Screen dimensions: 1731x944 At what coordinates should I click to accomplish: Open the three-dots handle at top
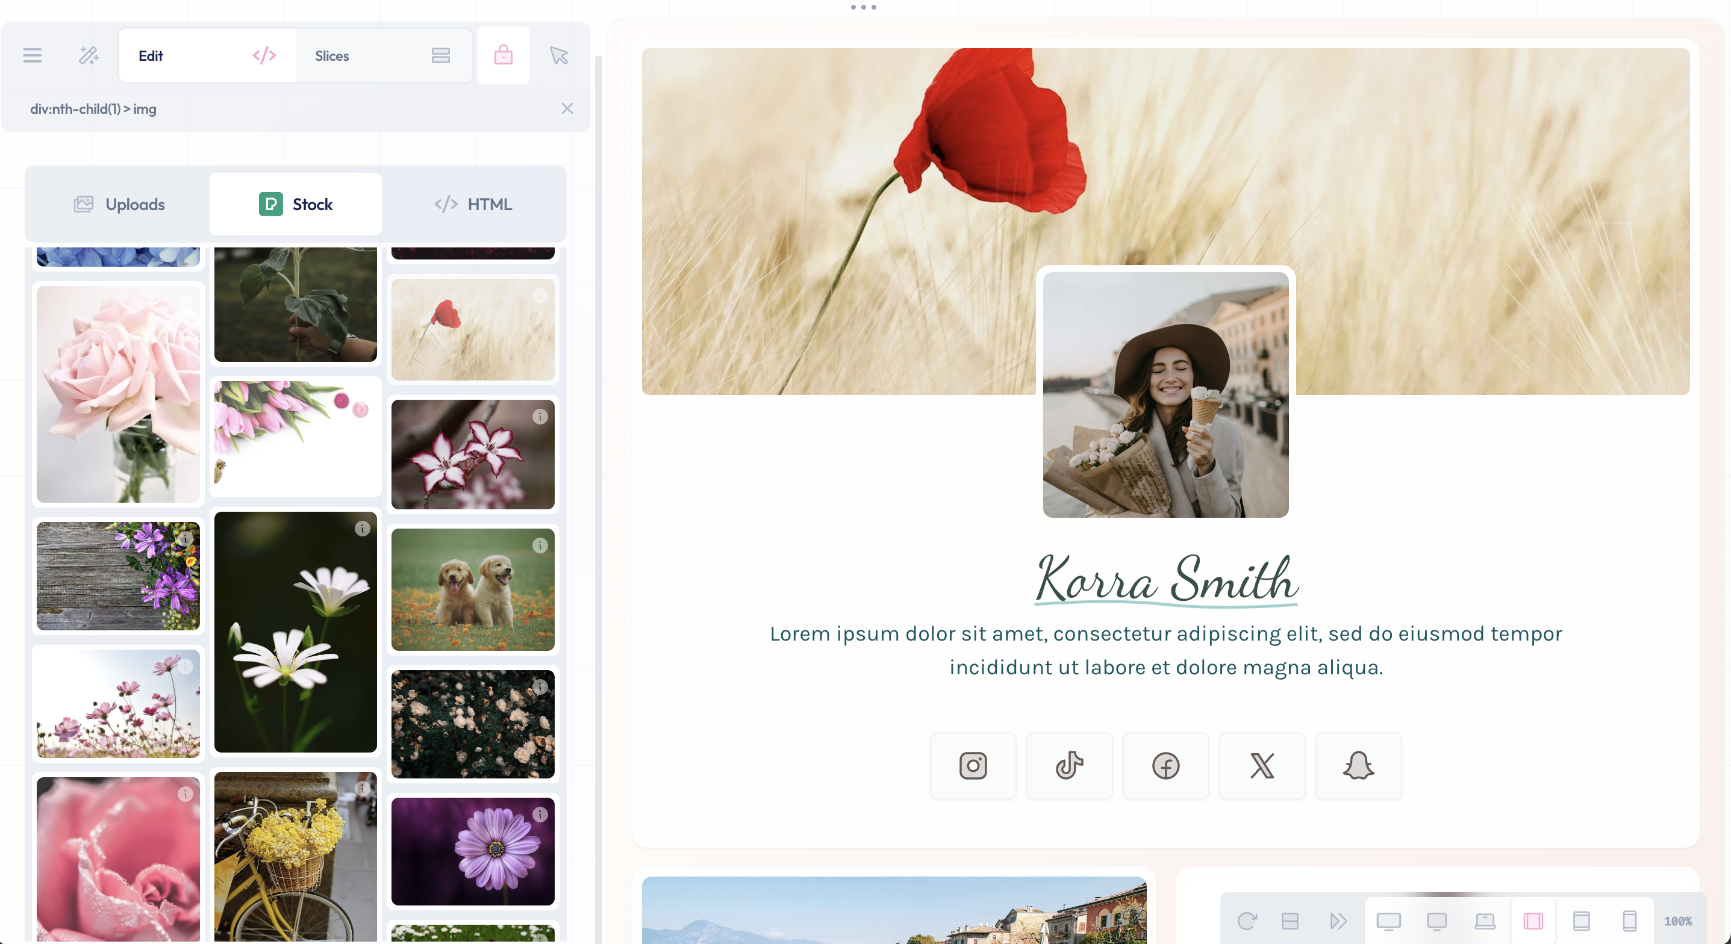(863, 7)
